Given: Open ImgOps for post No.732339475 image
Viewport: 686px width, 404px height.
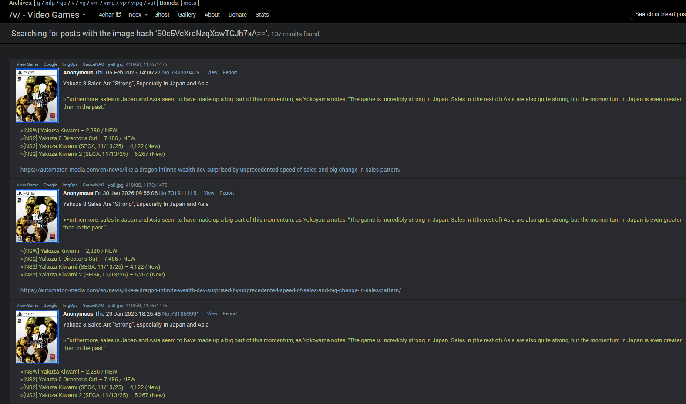Looking at the screenshot, I should [x=70, y=64].
